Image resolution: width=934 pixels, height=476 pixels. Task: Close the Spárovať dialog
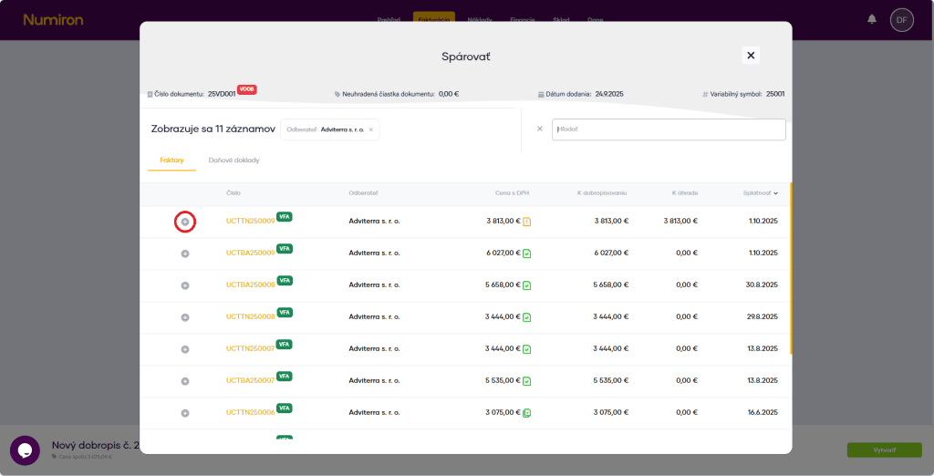(x=751, y=56)
